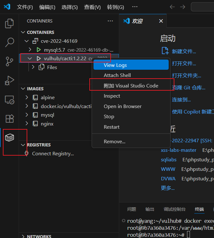Open Run and Debug view icon
The height and width of the screenshot is (238, 214).
tap(10, 80)
